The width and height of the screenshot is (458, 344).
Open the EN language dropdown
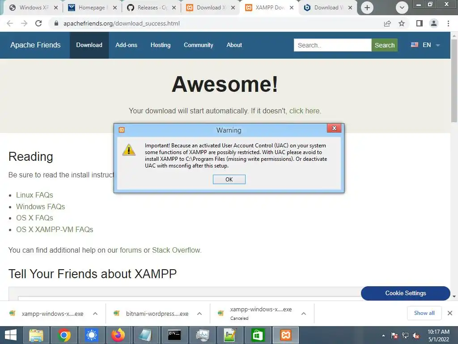point(426,45)
